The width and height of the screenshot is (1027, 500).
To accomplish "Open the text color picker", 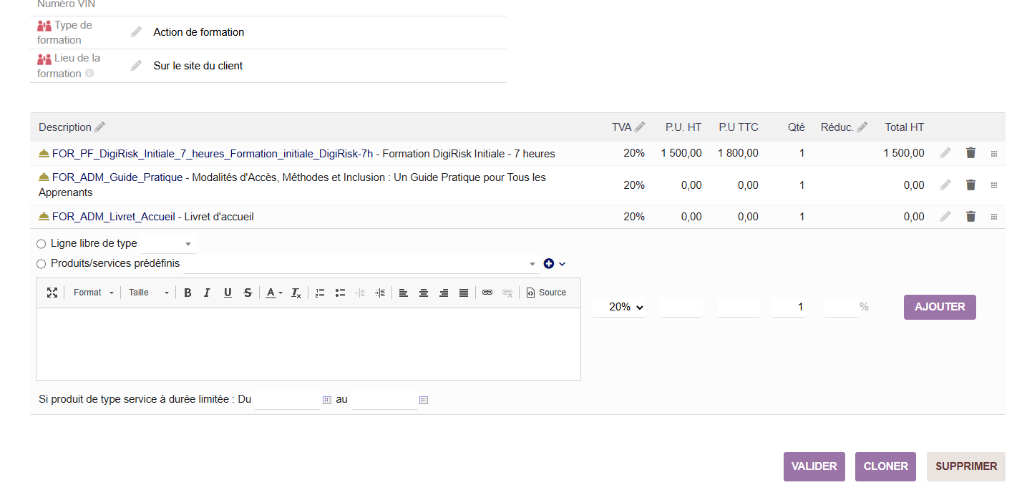I will tap(274, 293).
